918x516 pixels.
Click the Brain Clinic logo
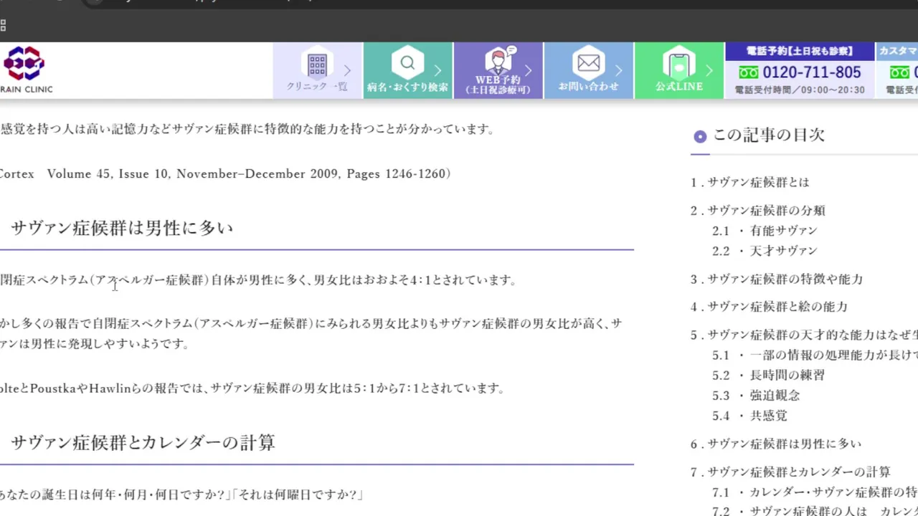click(26, 70)
